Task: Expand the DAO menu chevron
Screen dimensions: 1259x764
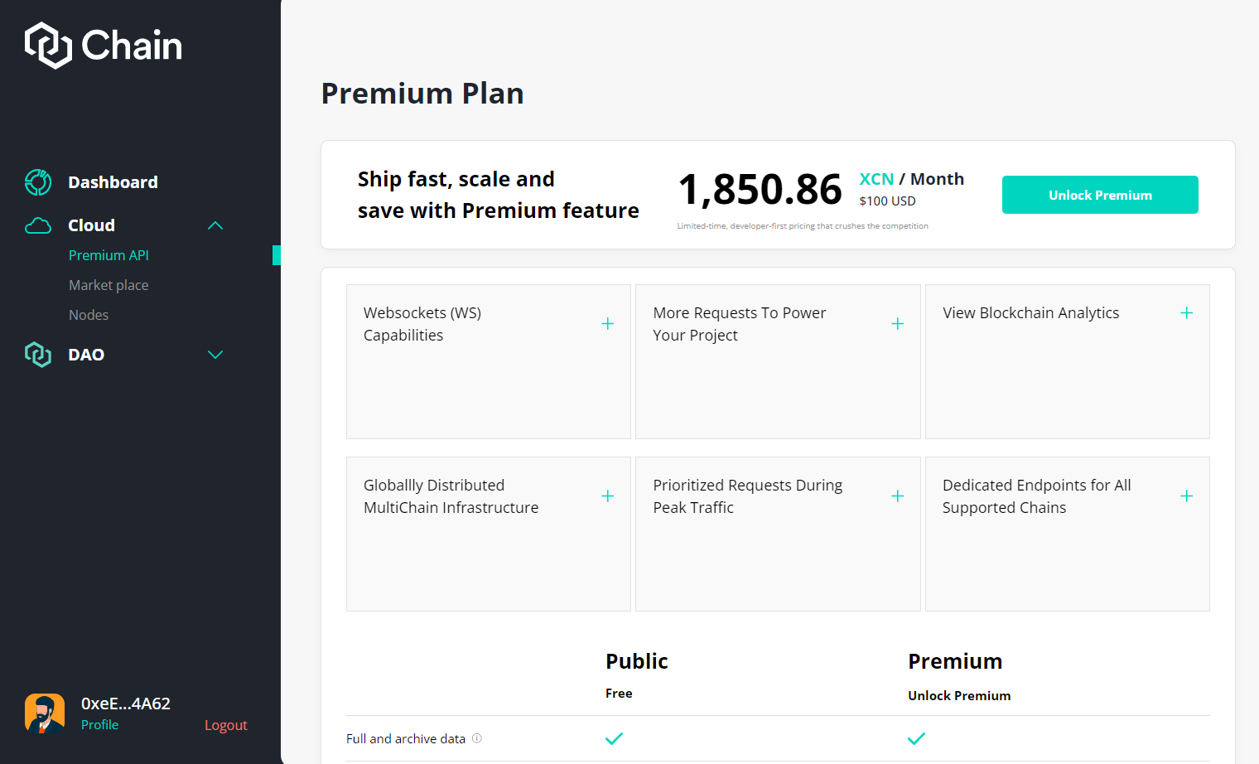Action: coord(215,355)
